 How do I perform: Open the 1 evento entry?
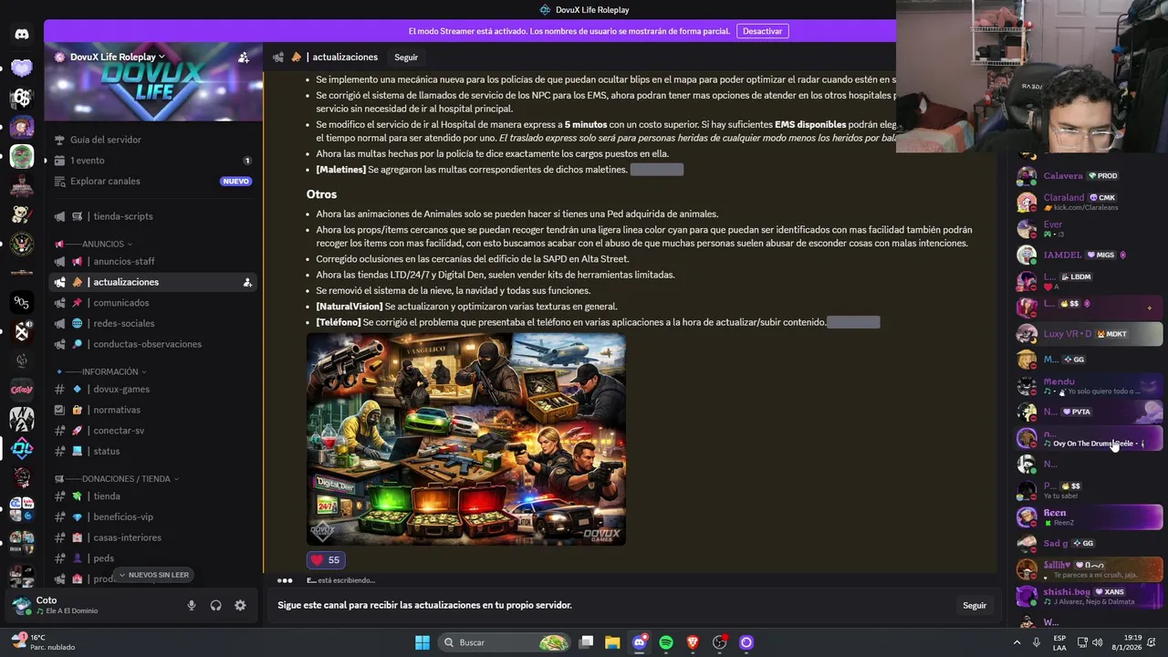click(x=153, y=161)
